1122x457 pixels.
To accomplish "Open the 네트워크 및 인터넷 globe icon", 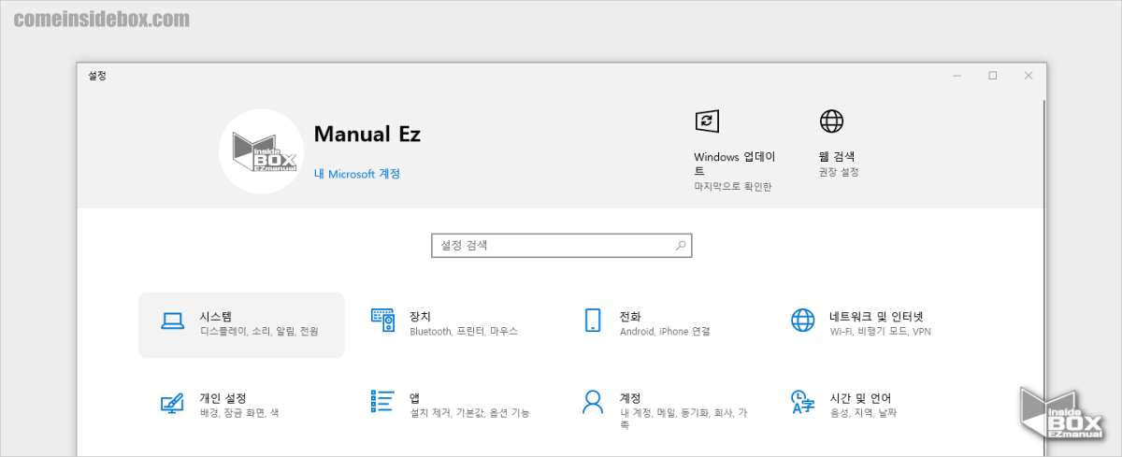I will (x=802, y=321).
